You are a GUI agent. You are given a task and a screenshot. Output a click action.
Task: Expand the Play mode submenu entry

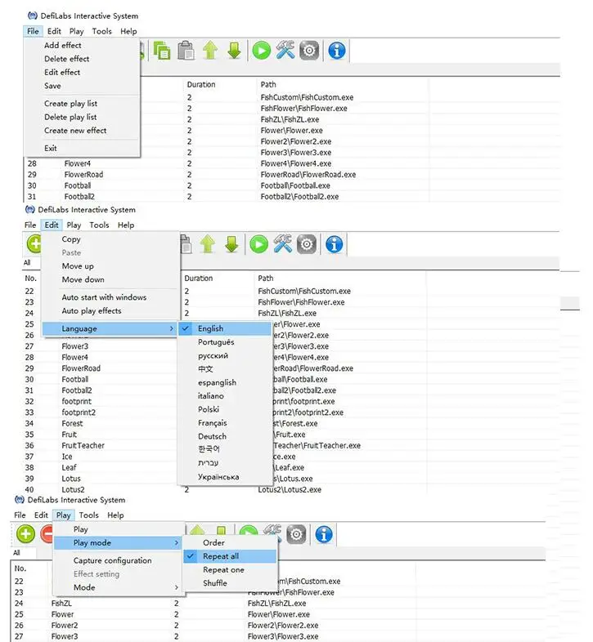click(118, 542)
